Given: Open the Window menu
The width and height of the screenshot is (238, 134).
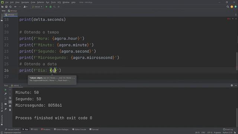Looking at the screenshot, I should [66, 2].
